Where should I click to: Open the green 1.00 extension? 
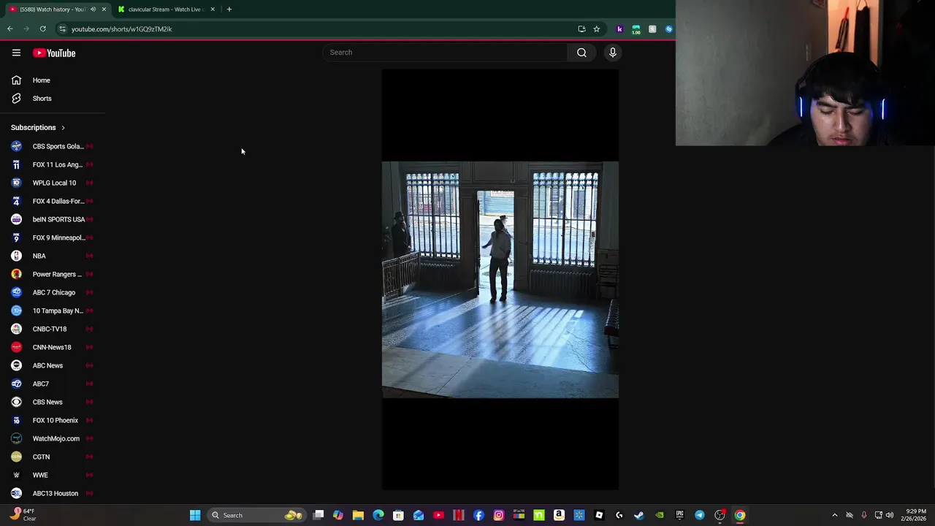(636, 29)
